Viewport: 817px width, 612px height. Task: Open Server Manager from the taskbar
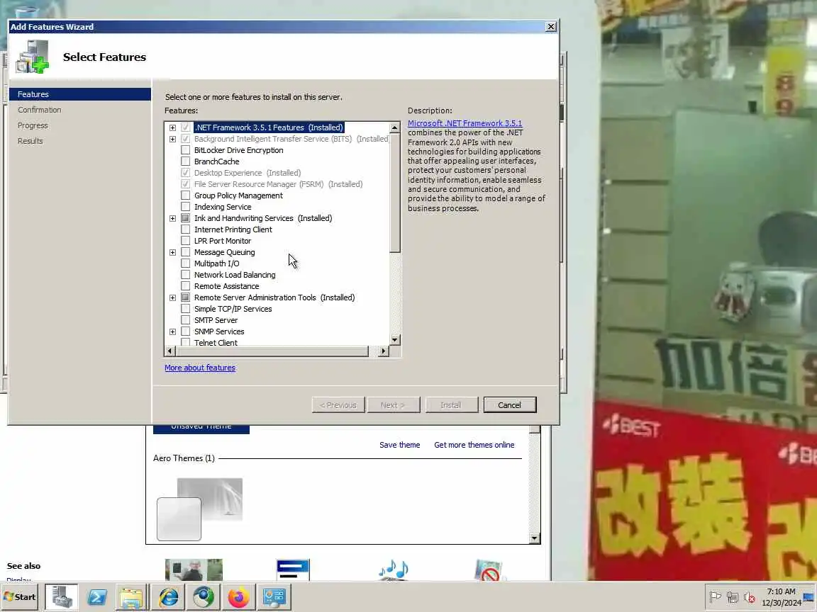[62, 597]
